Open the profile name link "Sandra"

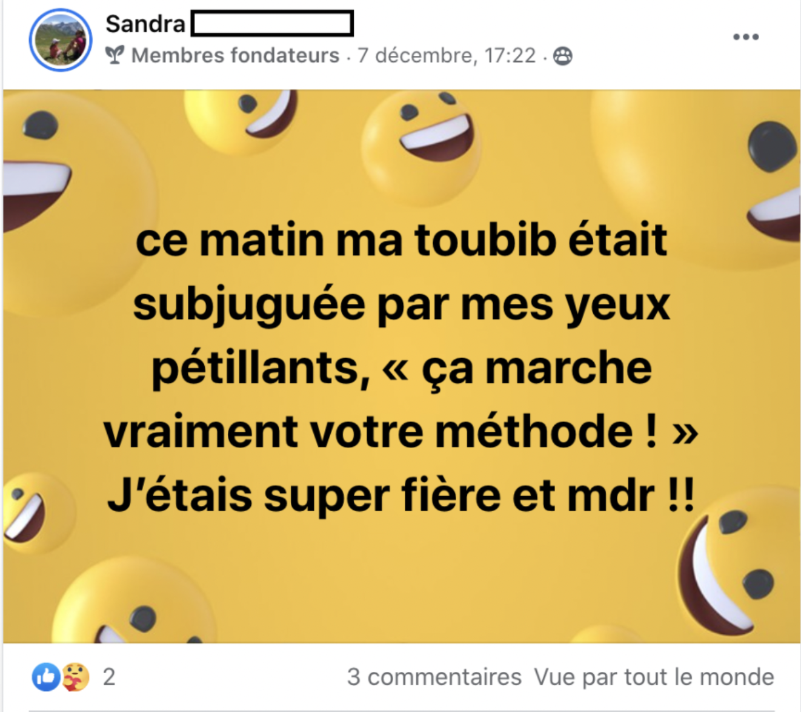click(145, 24)
